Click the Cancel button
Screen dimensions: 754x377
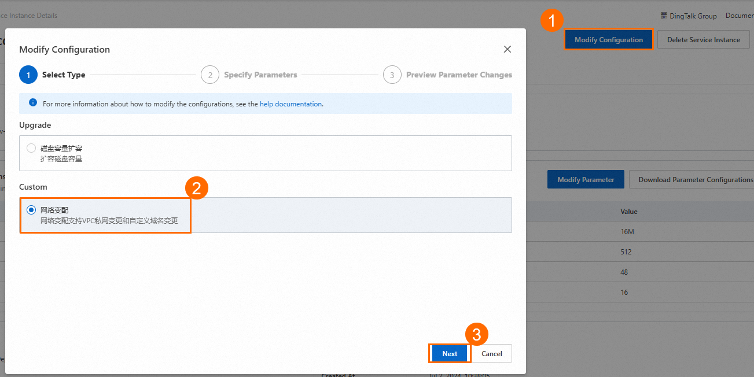click(492, 353)
